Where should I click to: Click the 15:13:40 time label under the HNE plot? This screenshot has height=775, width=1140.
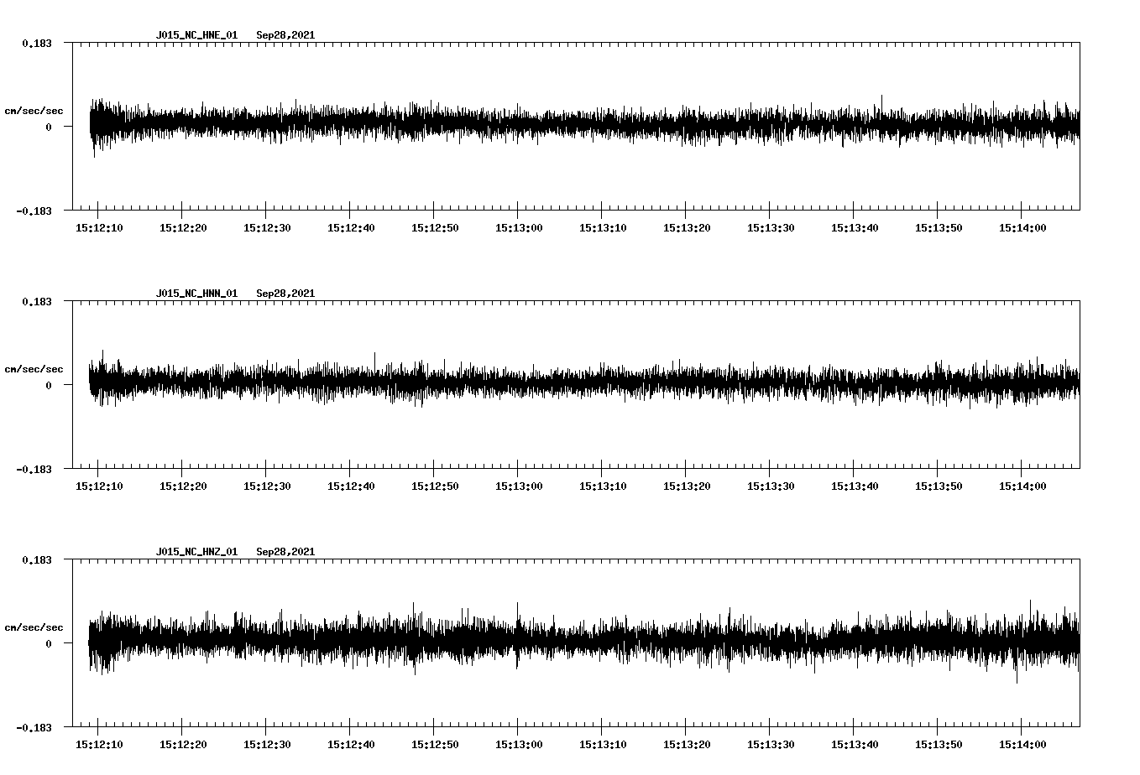coord(855,227)
